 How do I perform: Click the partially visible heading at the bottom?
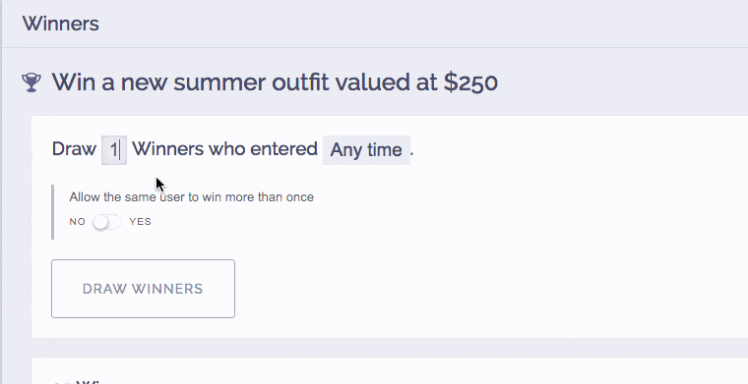(x=91, y=382)
